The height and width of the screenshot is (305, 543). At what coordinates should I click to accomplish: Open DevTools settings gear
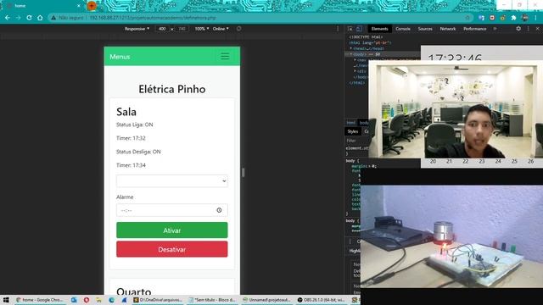click(x=518, y=29)
